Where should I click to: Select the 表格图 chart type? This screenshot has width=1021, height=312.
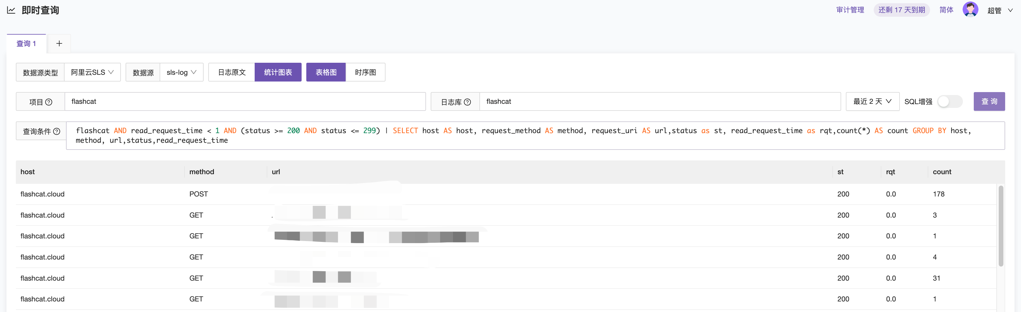click(326, 72)
